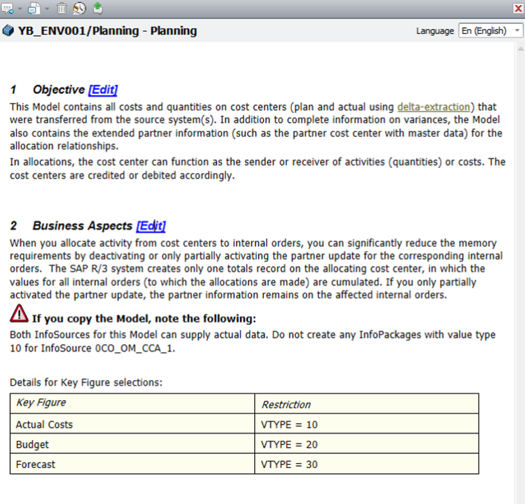Open the version history clock icon
The height and width of the screenshot is (504, 525).
click(79, 8)
